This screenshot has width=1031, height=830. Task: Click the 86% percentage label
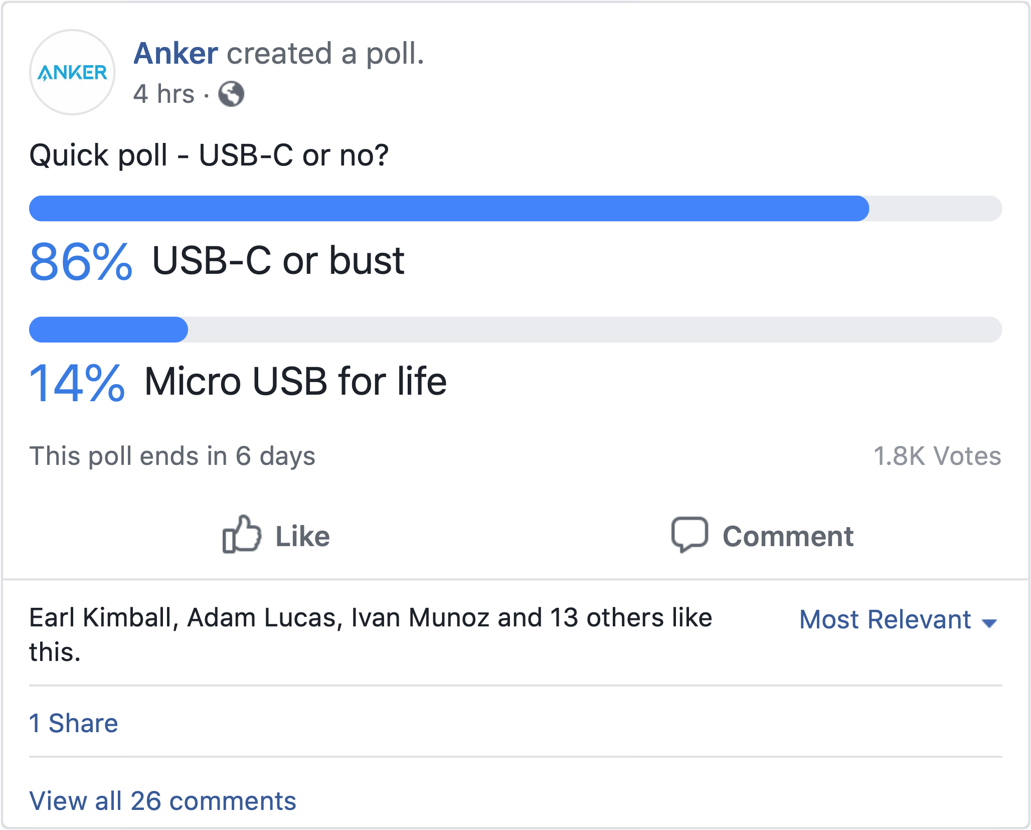pyautogui.click(x=81, y=261)
